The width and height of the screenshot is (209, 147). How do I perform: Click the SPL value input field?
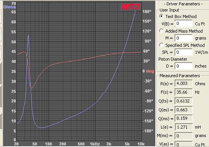click(x=184, y=52)
